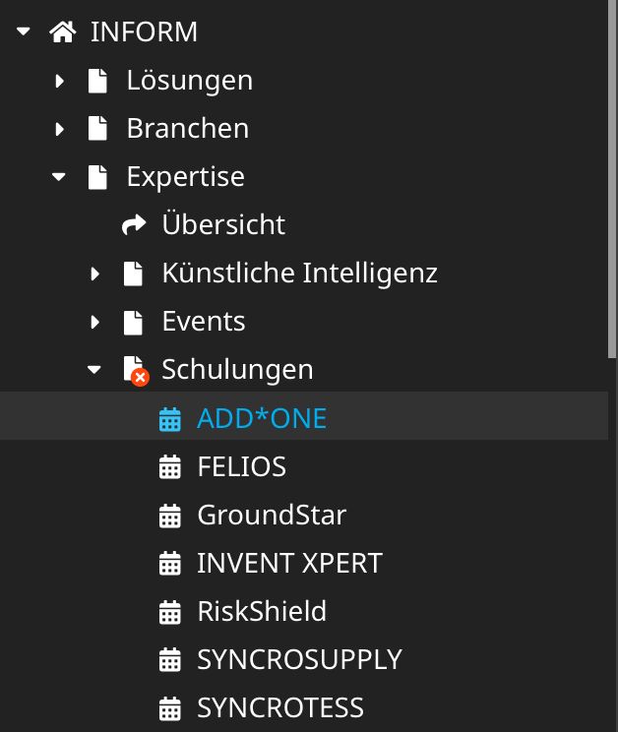The width and height of the screenshot is (618, 732).
Task: Open the SYNCROSUPPLY page entry
Action: 299,659
